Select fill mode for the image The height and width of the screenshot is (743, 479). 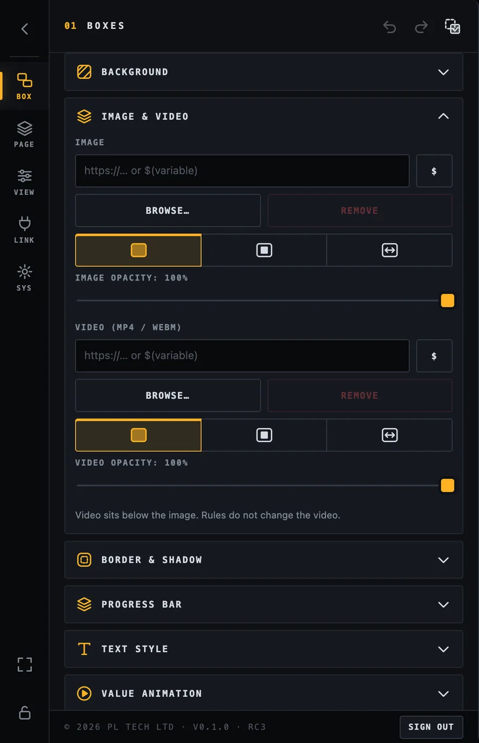click(x=138, y=250)
